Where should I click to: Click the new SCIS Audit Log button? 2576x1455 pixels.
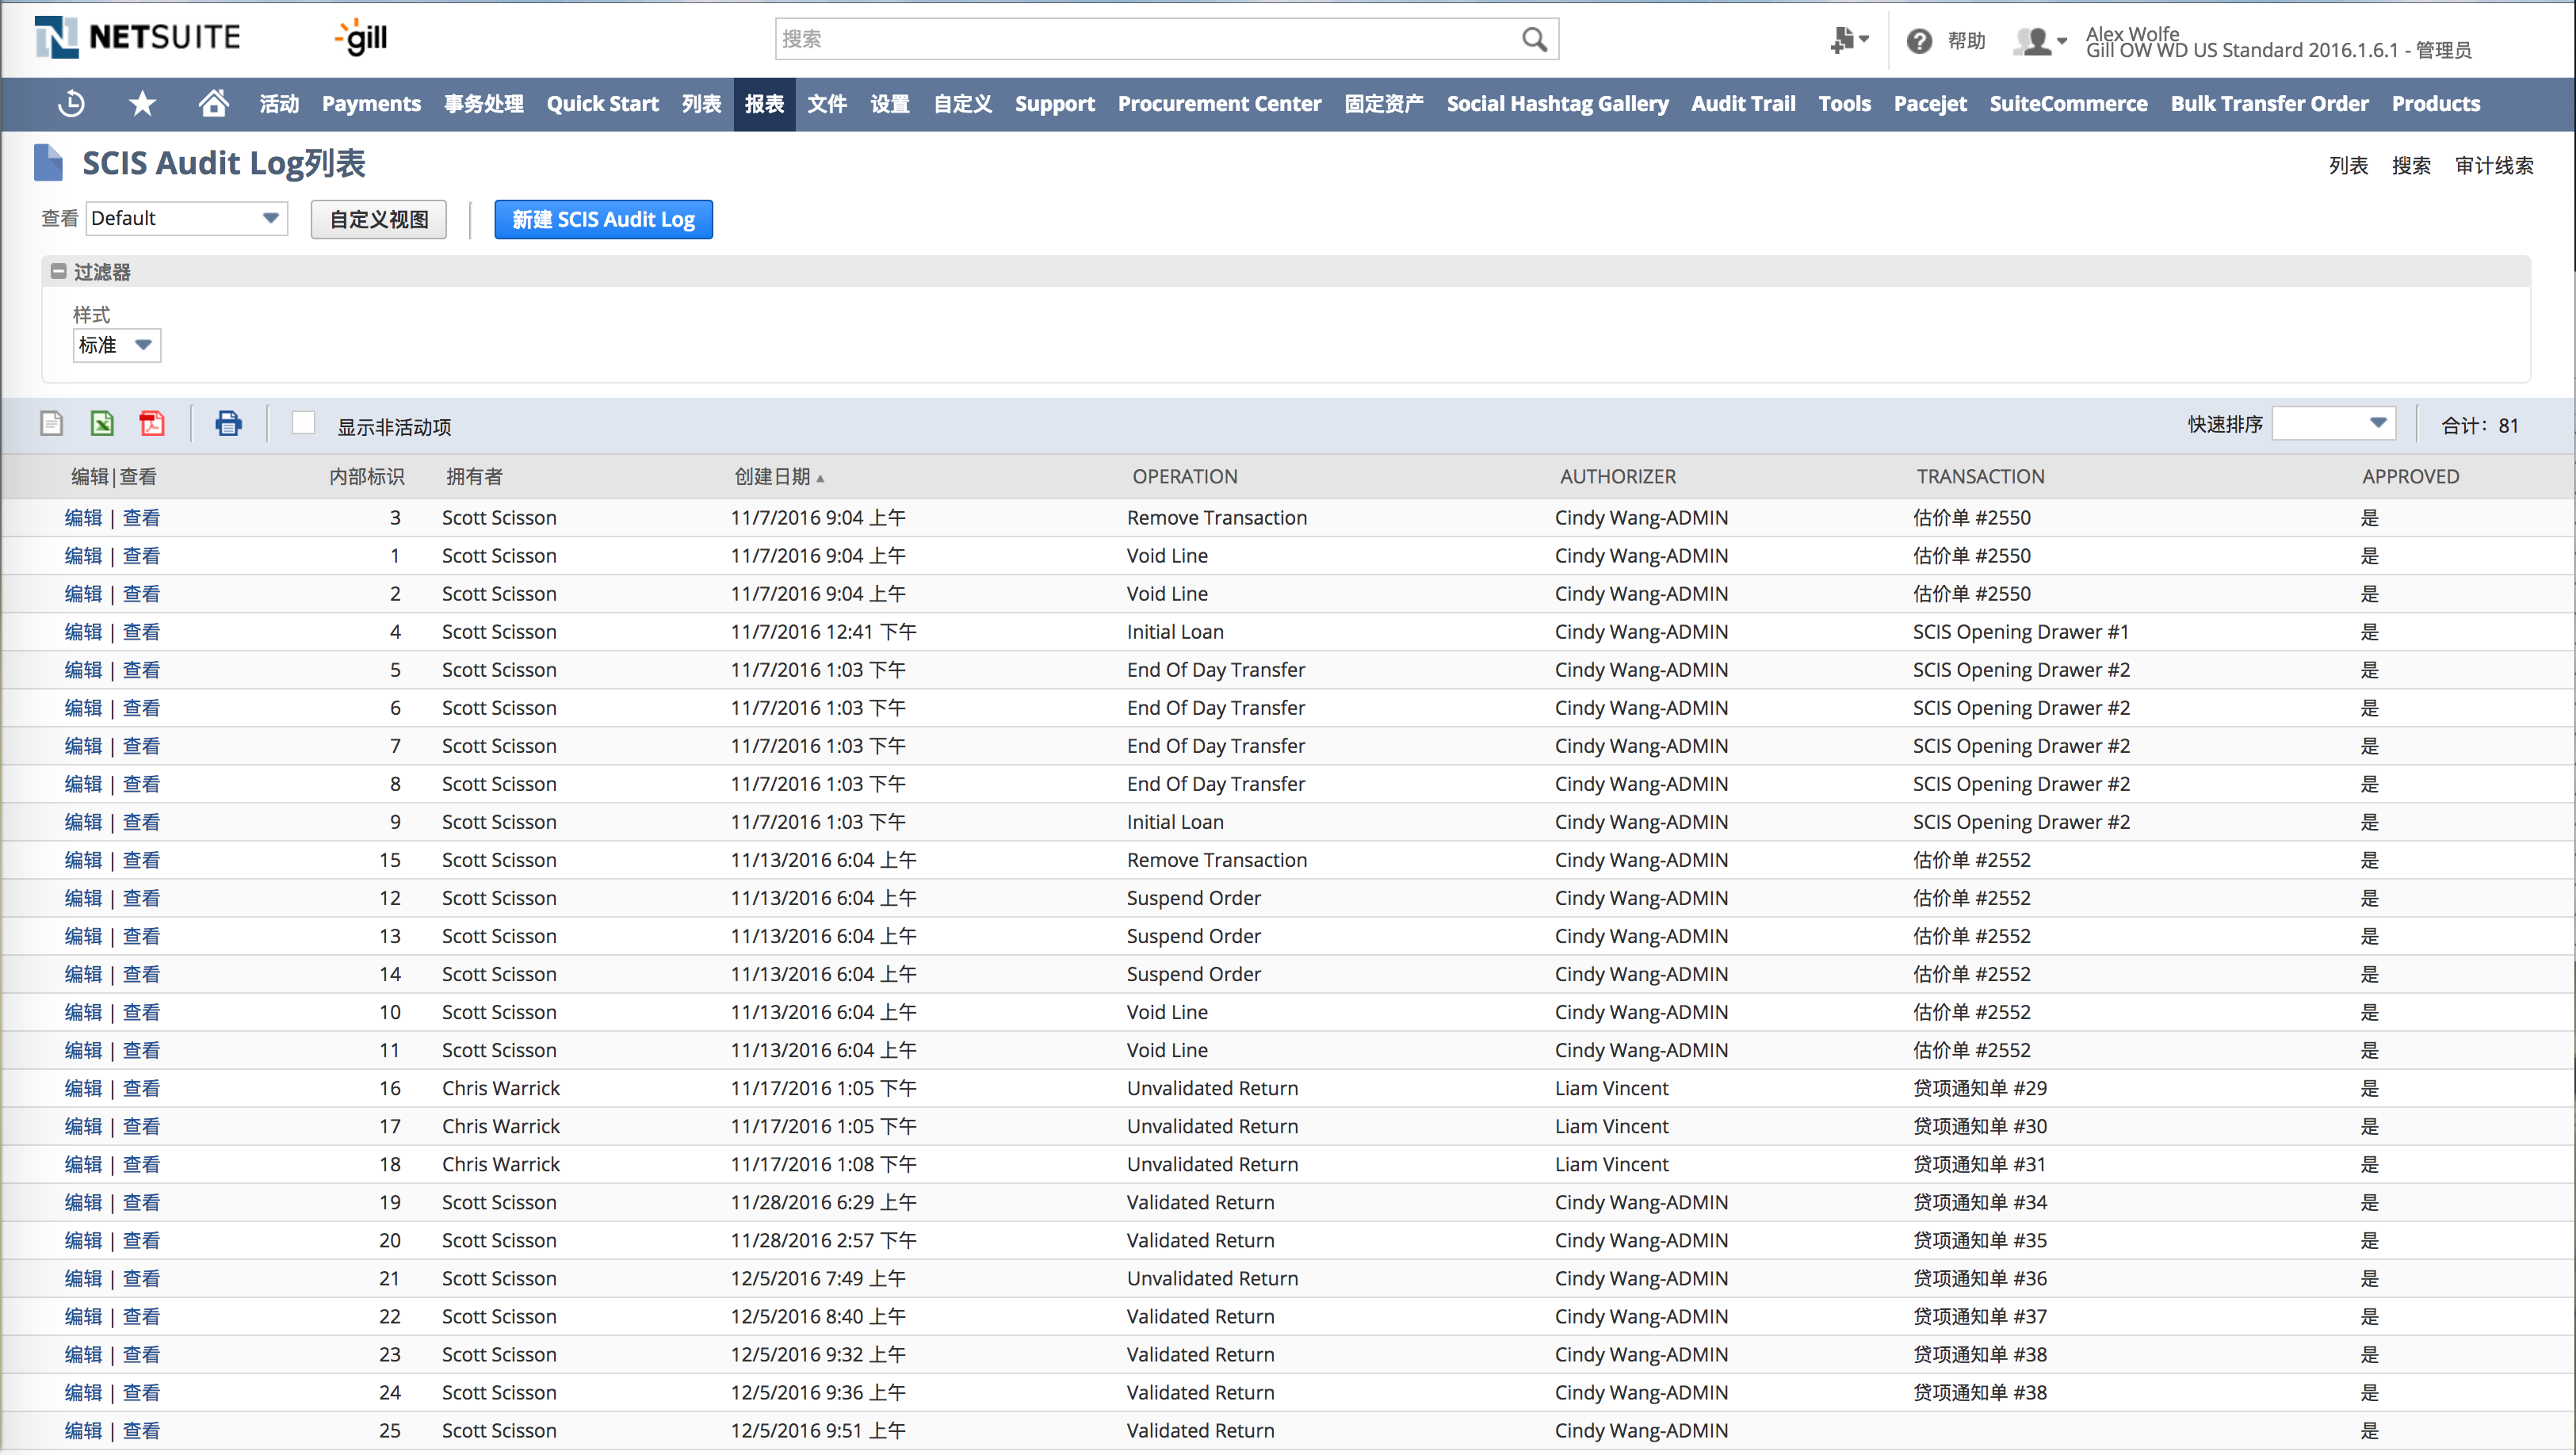coord(603,219)
